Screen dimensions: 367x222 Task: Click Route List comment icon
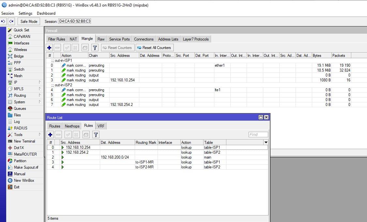click(x=86, y=134)
